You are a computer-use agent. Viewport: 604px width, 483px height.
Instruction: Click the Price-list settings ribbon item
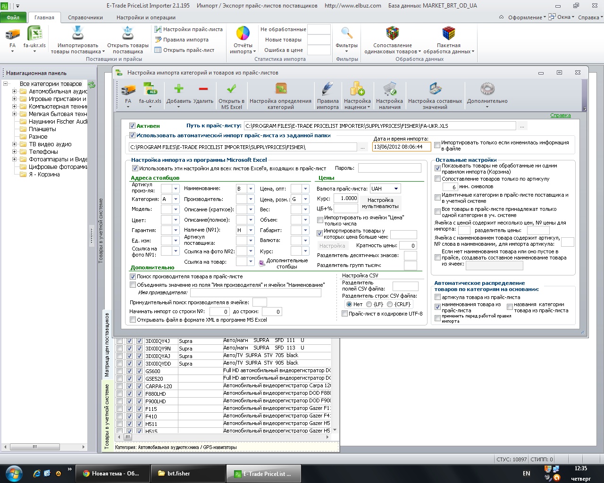[188, 29]
